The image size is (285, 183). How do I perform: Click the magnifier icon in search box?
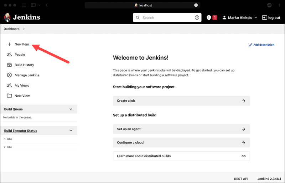[x=138, y=17]
